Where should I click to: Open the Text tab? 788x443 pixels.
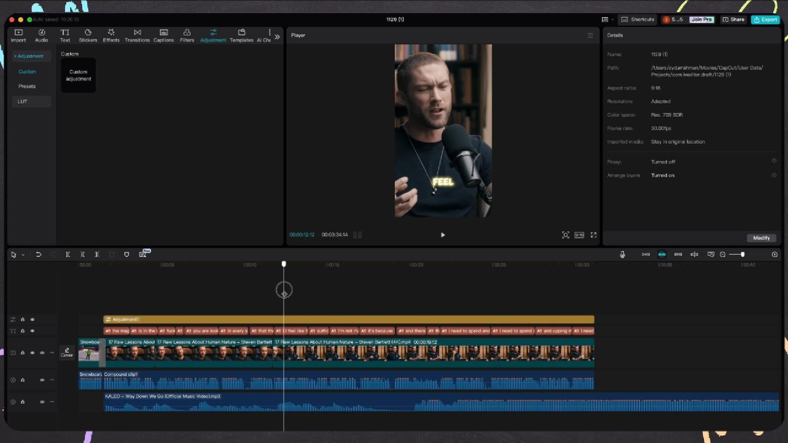[x=65, y=36]
